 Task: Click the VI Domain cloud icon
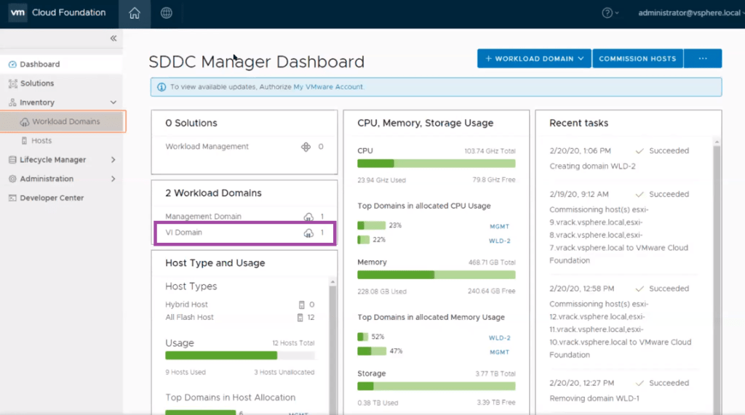(308, 233)
